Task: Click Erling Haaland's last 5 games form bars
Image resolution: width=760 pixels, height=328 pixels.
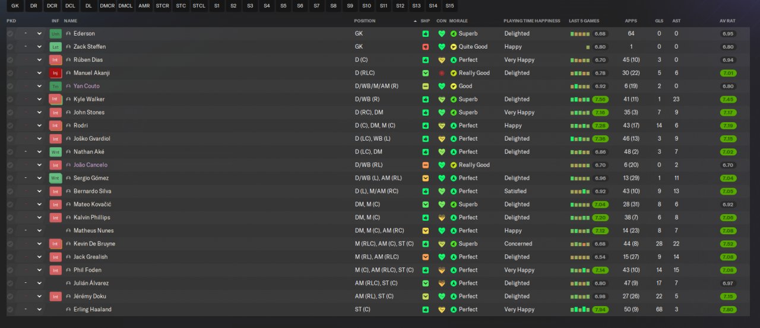Action: [580, 310]
